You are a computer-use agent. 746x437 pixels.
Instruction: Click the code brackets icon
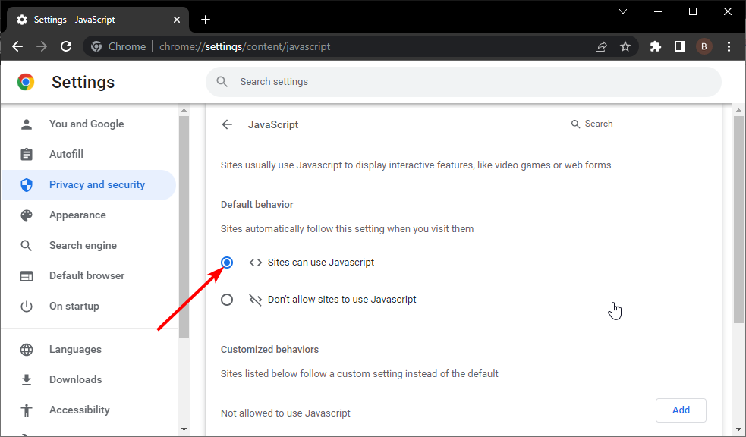tap(256, 263)
